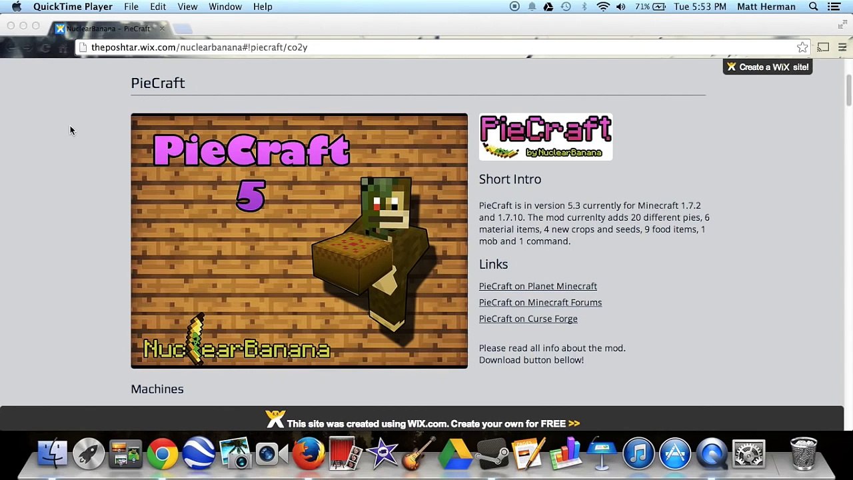Open QuickTime Player from the Dock
853x480 pixels.
[712, 454]
